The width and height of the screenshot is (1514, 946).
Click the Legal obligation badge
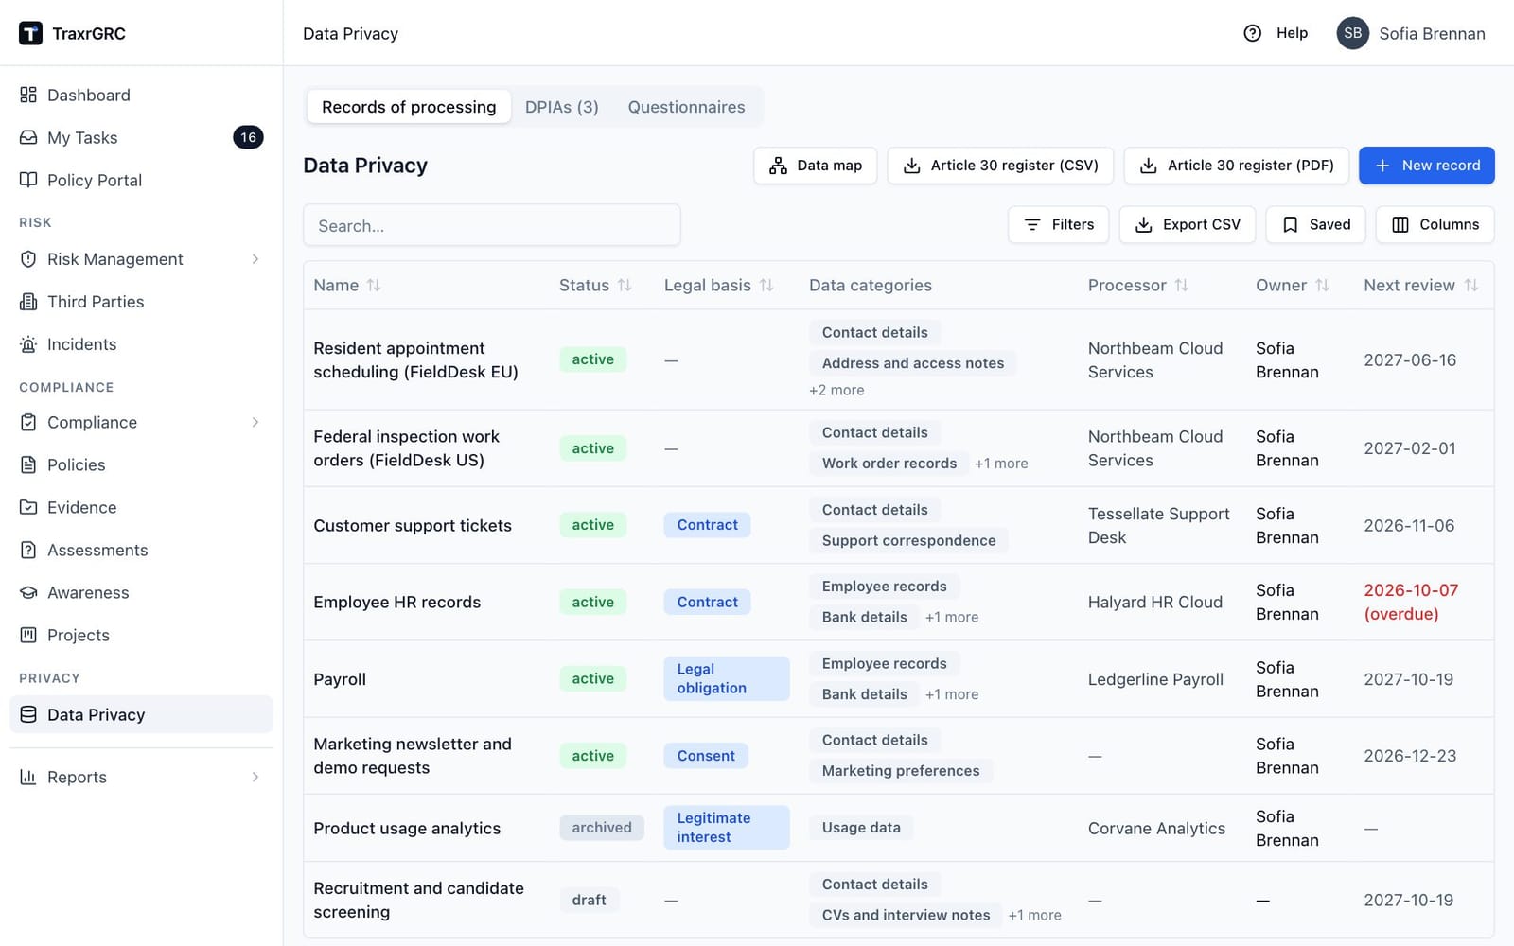click(x=727, y=678)
